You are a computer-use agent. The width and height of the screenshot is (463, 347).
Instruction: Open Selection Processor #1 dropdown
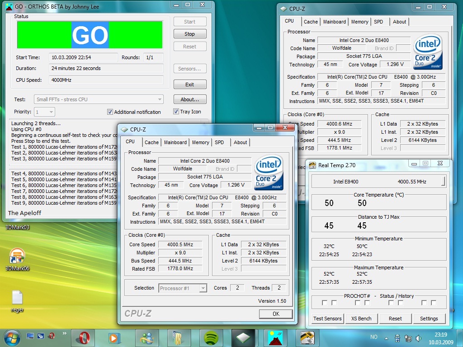pos(183,288)
